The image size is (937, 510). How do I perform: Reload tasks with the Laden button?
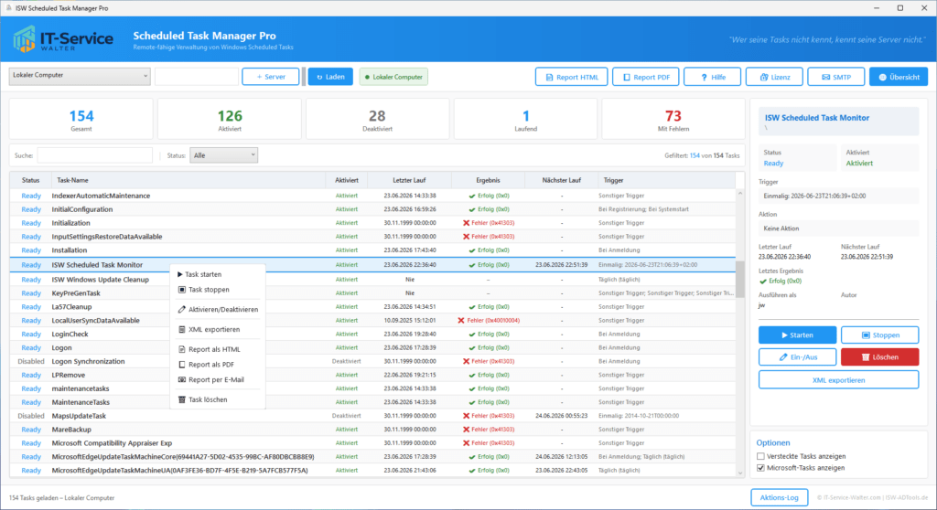click(x=330, y=77)
